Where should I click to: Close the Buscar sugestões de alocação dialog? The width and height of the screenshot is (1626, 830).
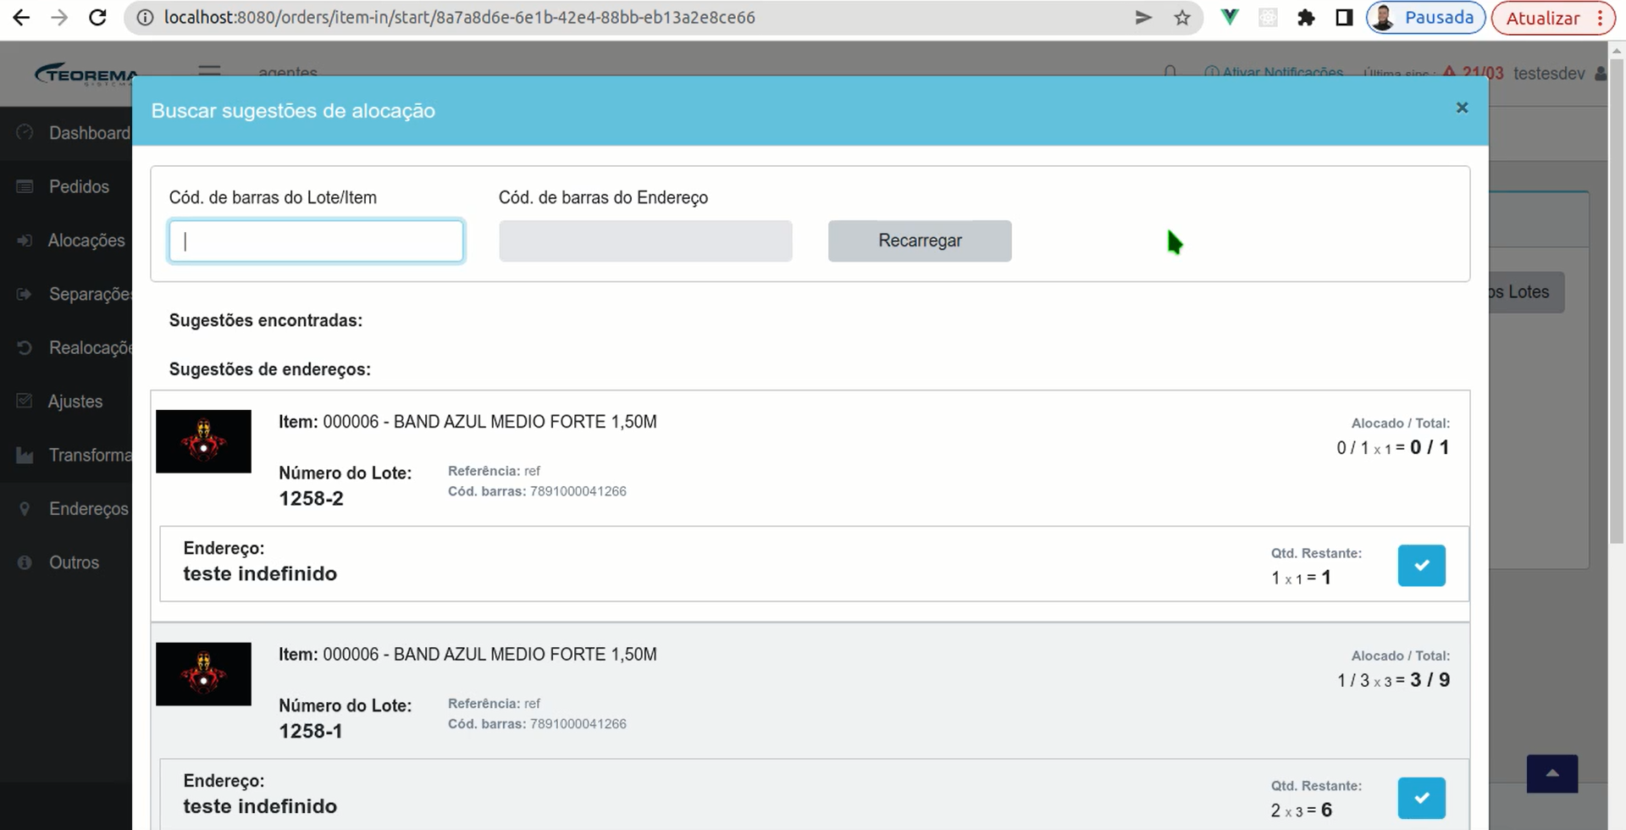[x=1462, y=108]
